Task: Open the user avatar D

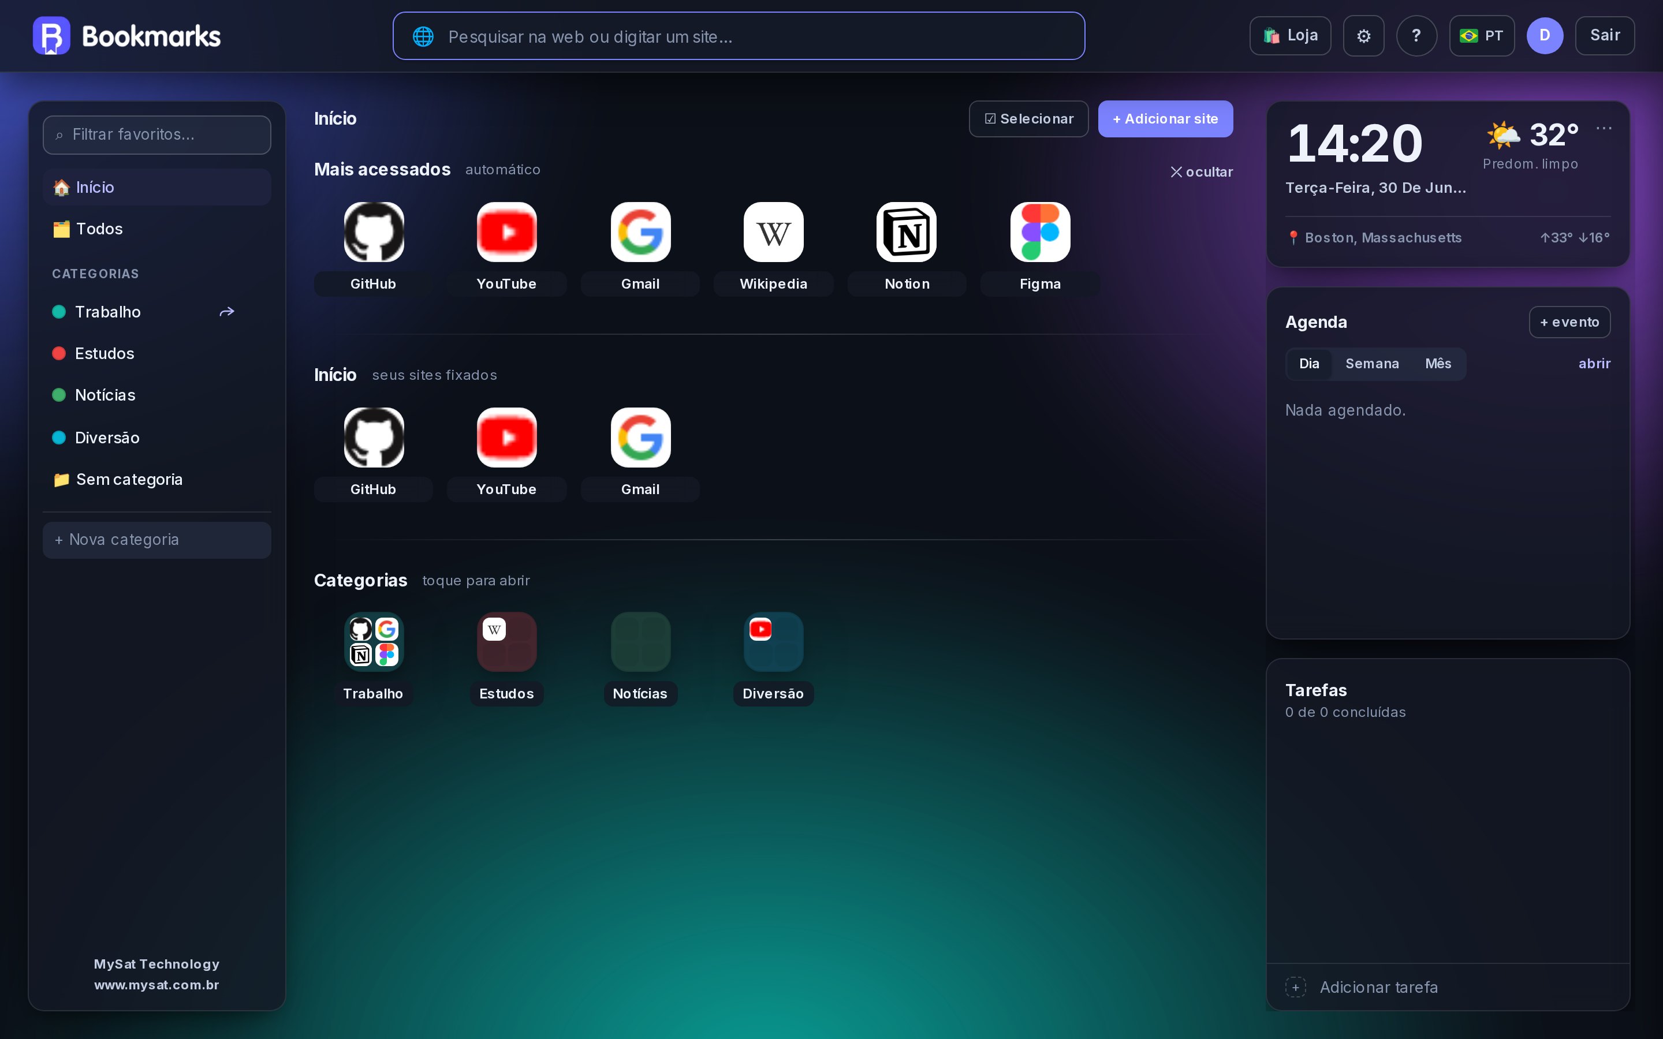Action: 1545,36
